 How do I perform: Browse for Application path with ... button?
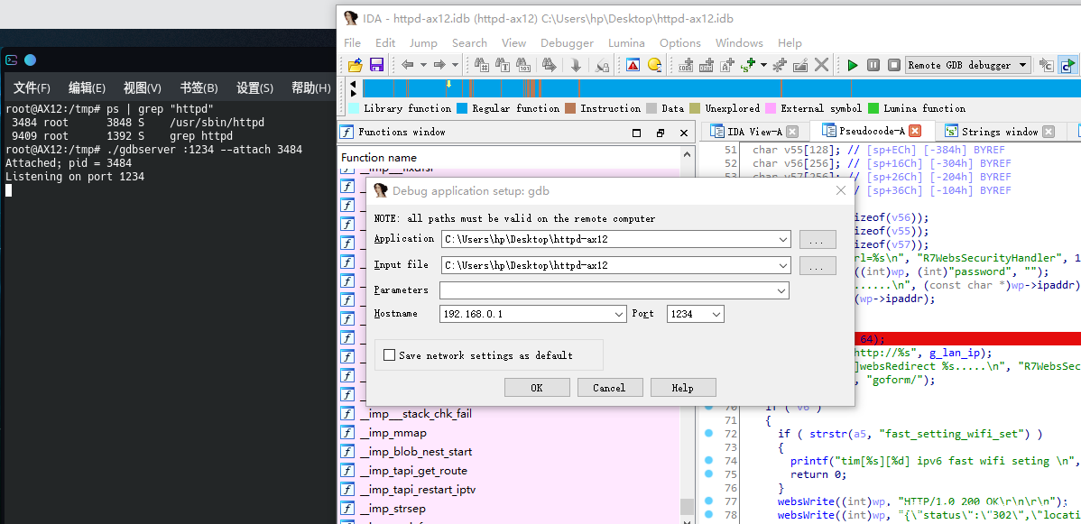click(x=817, y=240)
